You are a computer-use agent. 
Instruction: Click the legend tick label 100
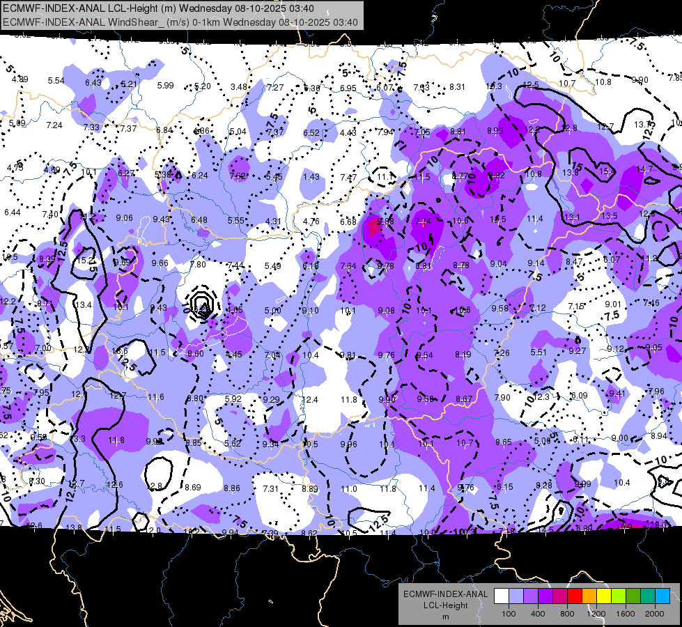(509, 614)
